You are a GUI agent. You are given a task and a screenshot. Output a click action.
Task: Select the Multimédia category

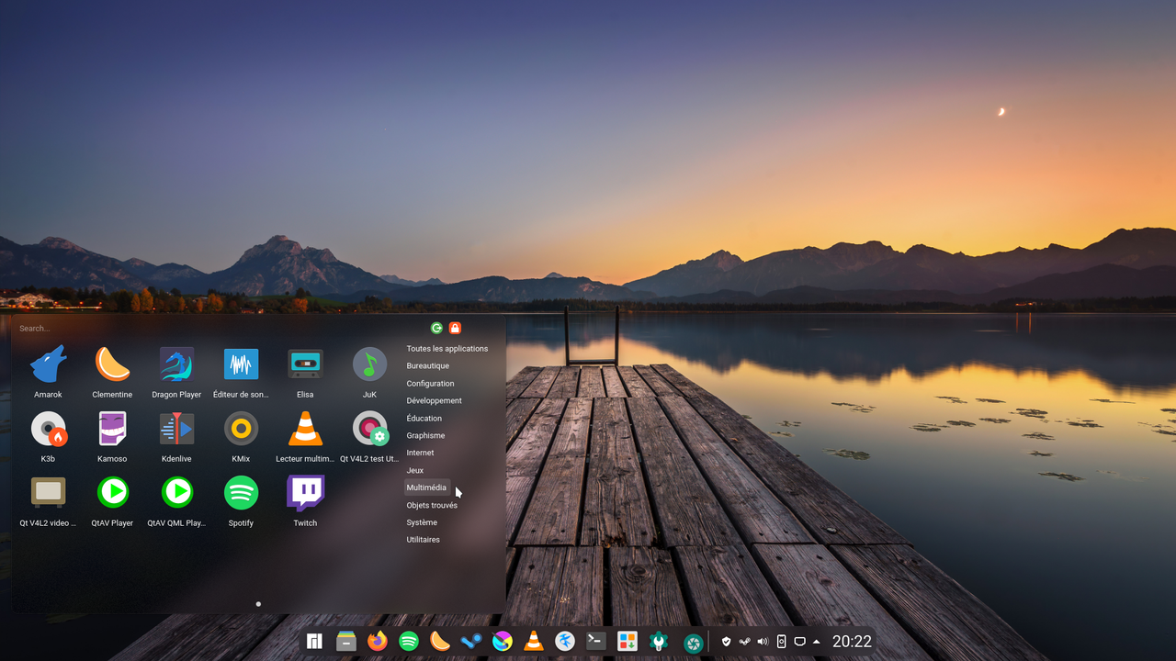point(426,487)
